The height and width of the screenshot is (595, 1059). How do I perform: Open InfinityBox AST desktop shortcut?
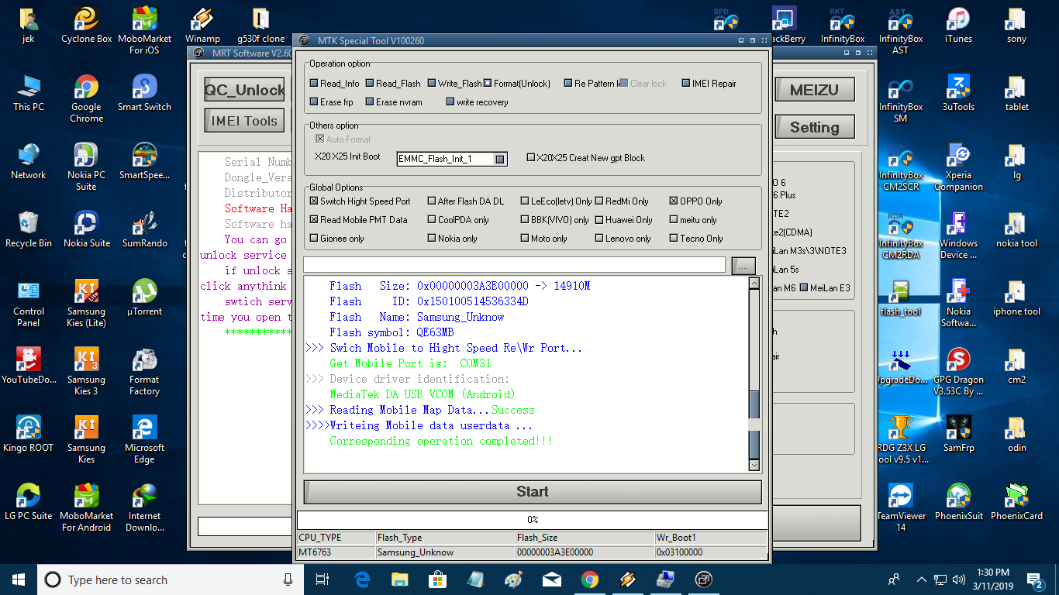[x=901, y=31]
